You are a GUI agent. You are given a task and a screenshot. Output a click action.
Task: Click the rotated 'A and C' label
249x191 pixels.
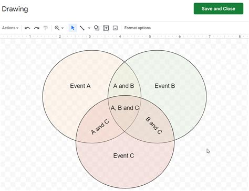[100, 127]
